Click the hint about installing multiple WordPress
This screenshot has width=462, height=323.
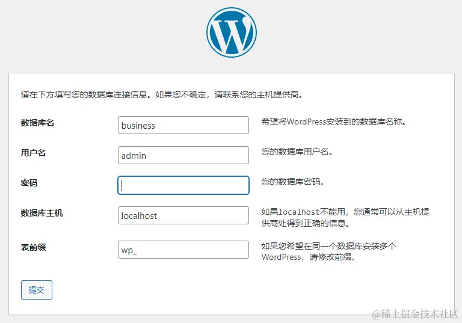point(329,251)
